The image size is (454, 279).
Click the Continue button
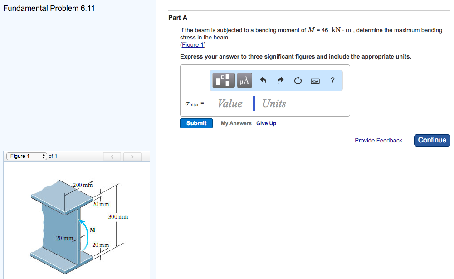432,140
